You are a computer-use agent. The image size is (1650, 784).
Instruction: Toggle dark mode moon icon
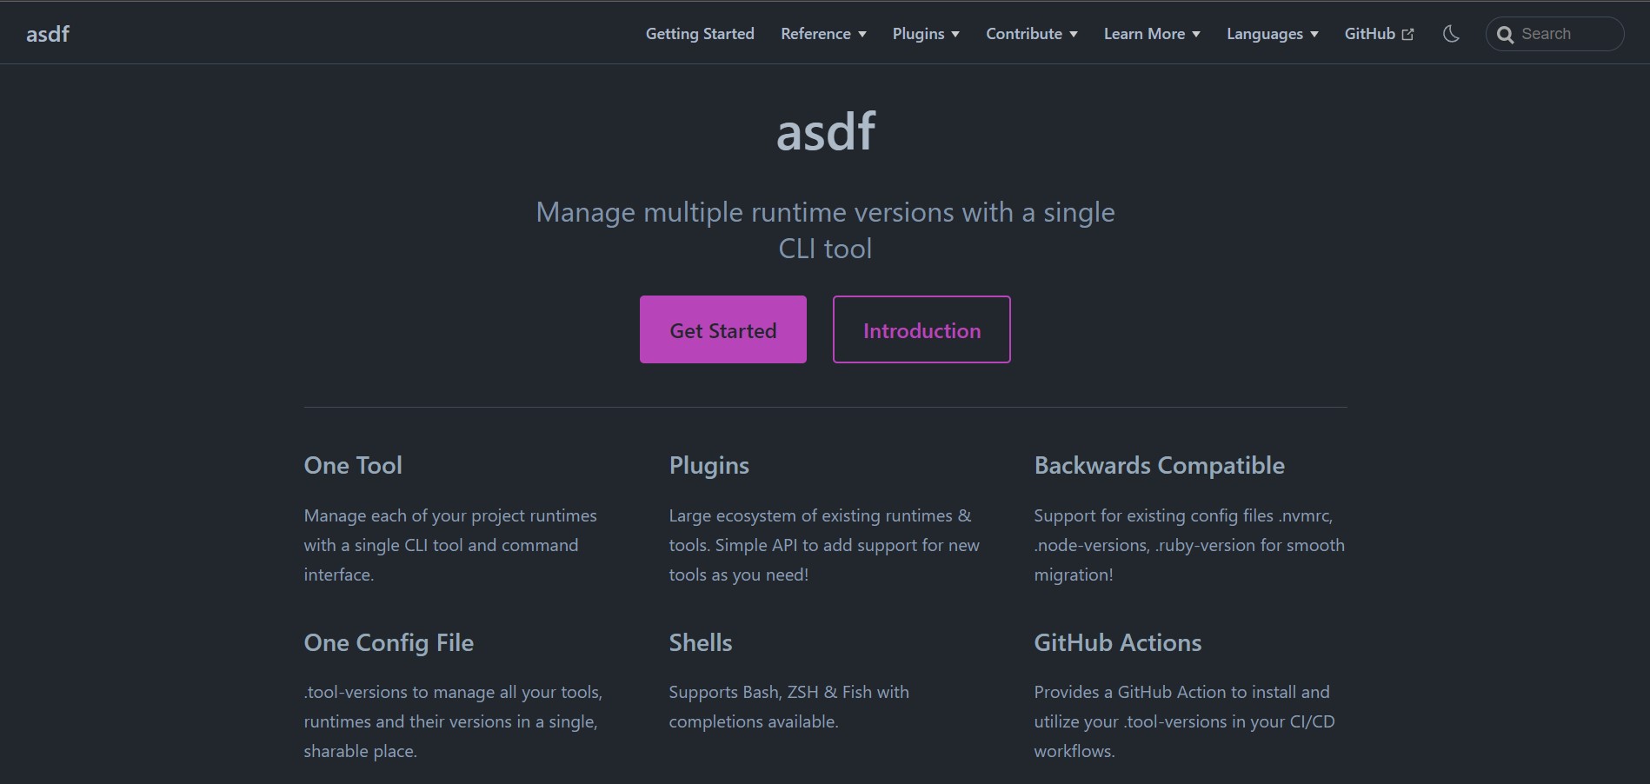click(x=1451, y=34)
